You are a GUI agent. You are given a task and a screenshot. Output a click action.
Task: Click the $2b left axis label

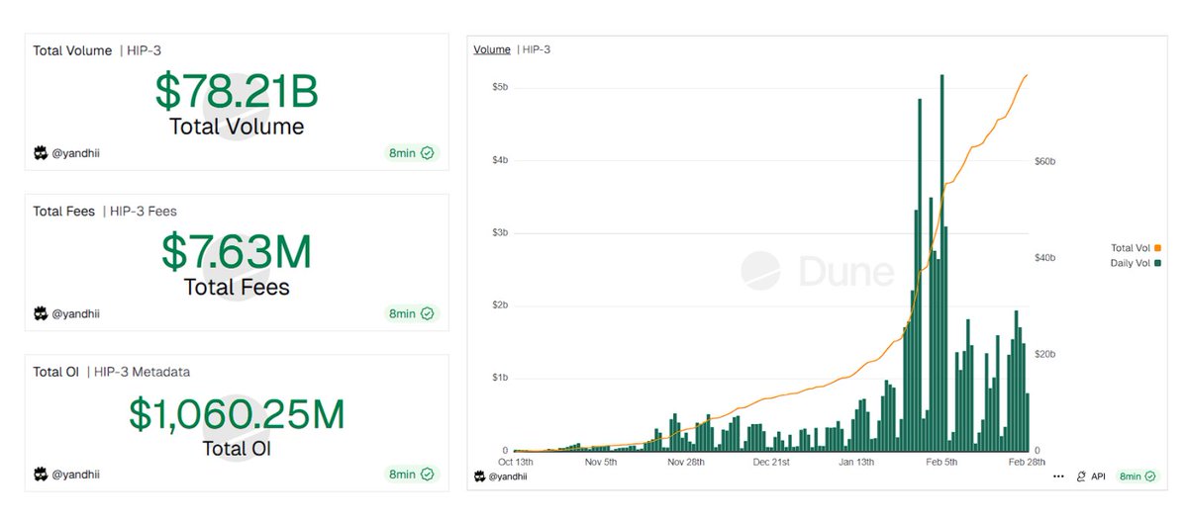500,305
